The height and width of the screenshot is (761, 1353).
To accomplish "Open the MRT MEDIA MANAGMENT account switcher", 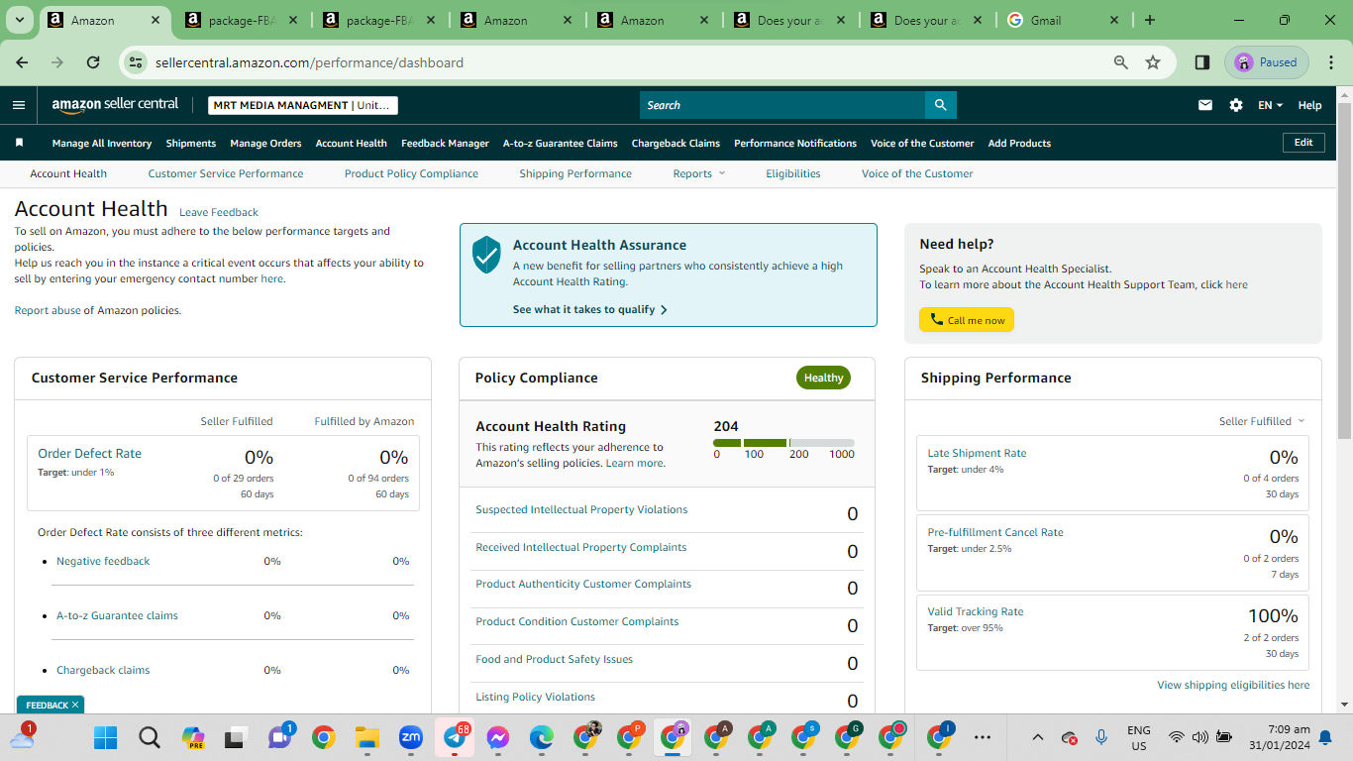I will 303,105.
